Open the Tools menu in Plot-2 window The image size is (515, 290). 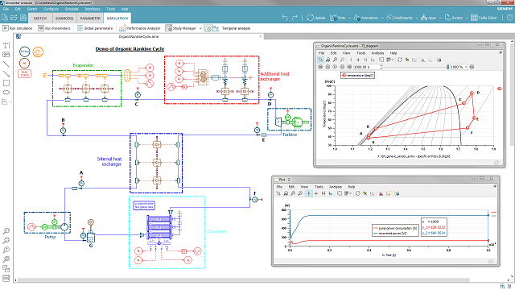pos(319,187)
